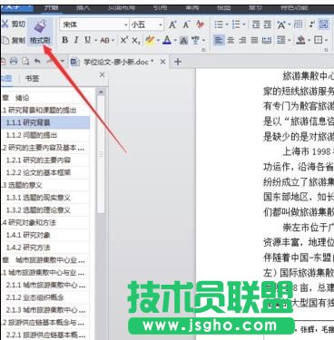This screenshot has width=334, height=340.
Task: Close the document map side panel
Action: (x=103, y=74)
